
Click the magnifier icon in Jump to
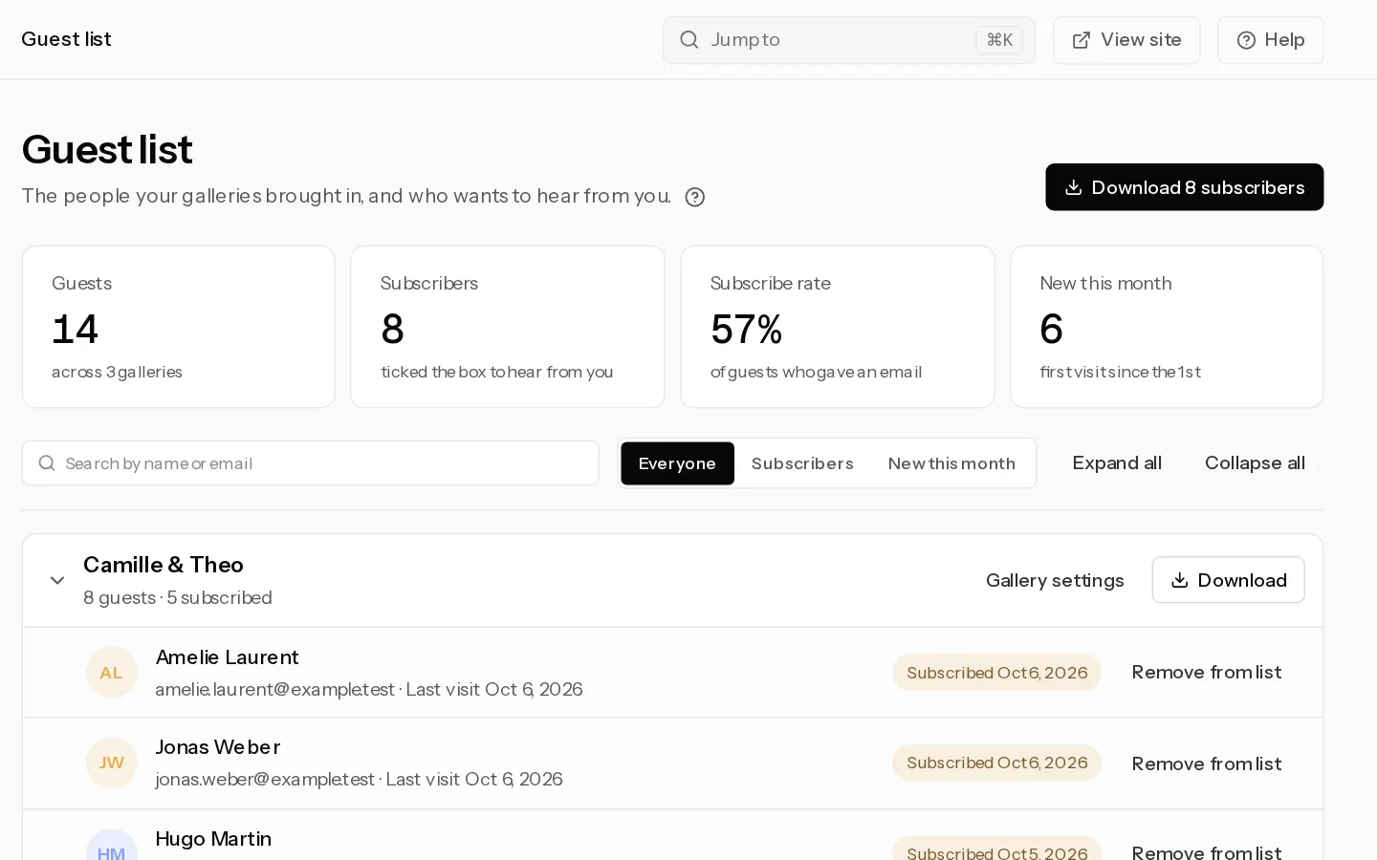coord(689,40)
